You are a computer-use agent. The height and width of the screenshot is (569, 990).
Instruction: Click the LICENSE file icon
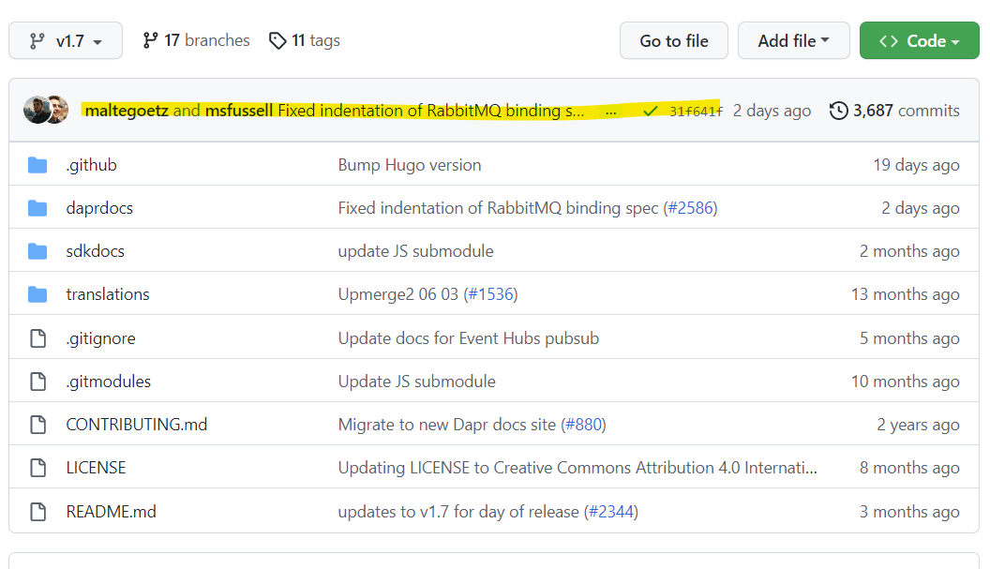[37, 468]
